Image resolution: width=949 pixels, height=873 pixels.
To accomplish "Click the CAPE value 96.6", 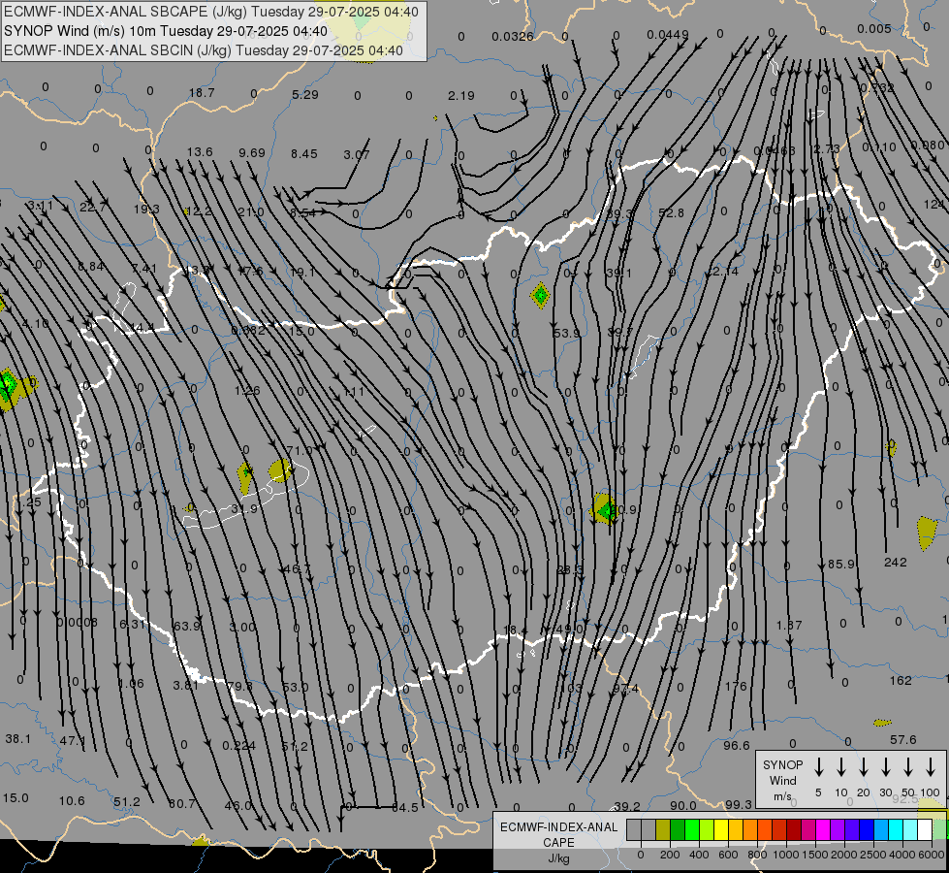I will [737, 745].
